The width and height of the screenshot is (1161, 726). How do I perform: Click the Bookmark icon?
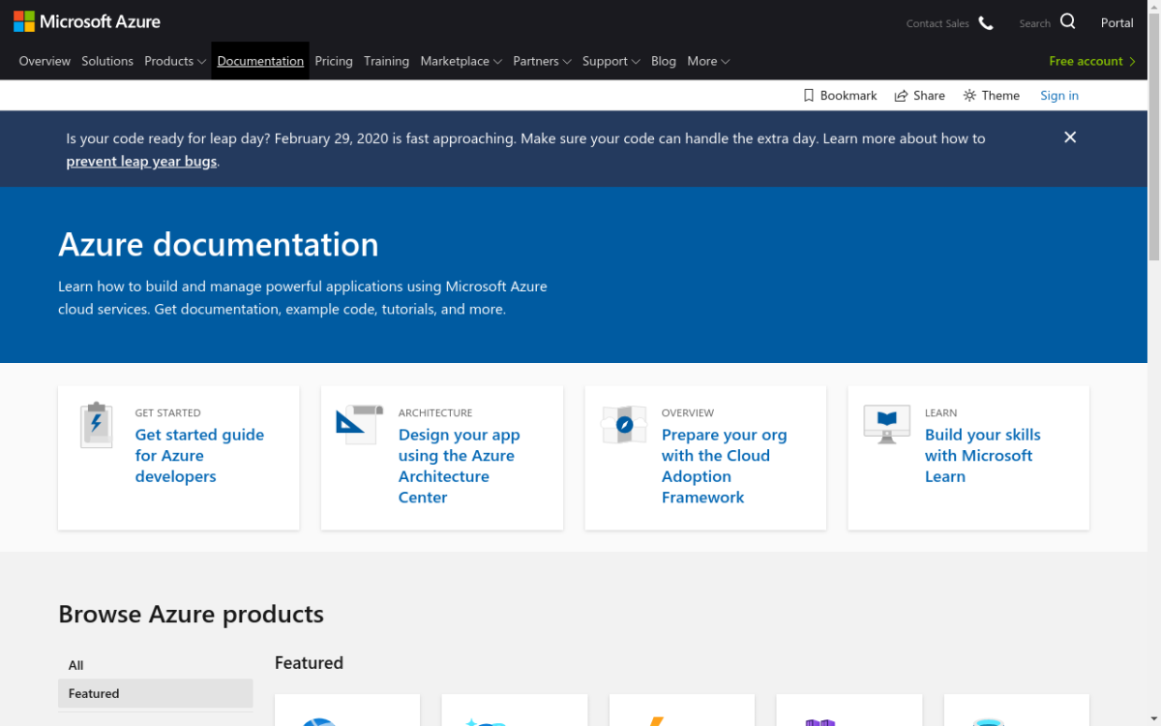click(809, 96)
